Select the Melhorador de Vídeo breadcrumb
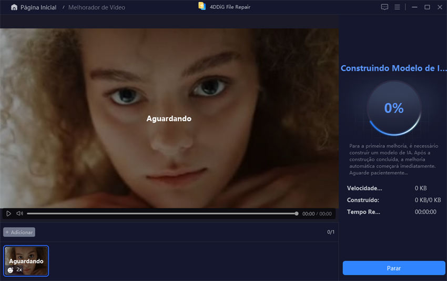 click(x=97, y=7)
